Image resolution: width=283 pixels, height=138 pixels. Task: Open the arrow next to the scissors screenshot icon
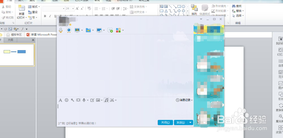click(x=116, y=100)
